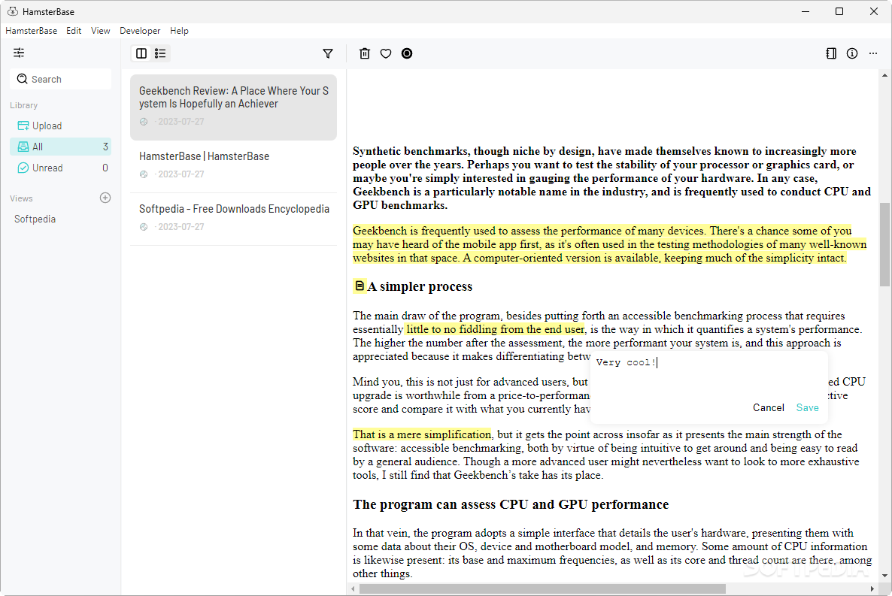The width and height of the screenshot is (892, 596).
Task: Click the highlighted 'Geekbench is frequently used' paragraph
Action: tap(609, 244)
